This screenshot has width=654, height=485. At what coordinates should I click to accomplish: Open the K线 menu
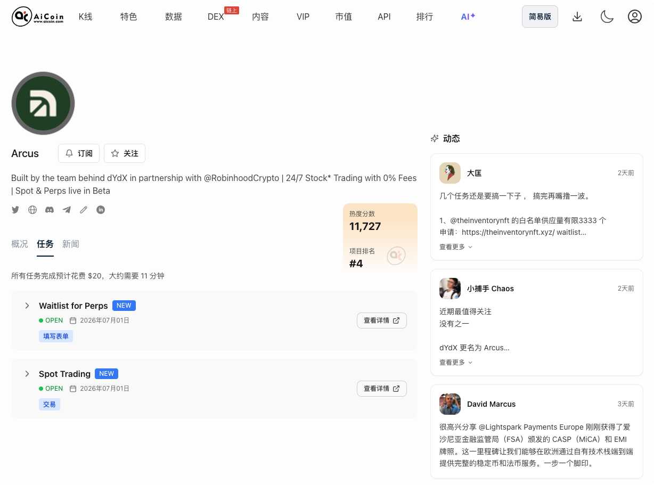[85, 17]
